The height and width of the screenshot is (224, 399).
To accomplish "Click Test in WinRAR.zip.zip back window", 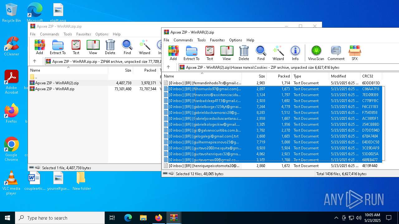I will tap(76, 47).
